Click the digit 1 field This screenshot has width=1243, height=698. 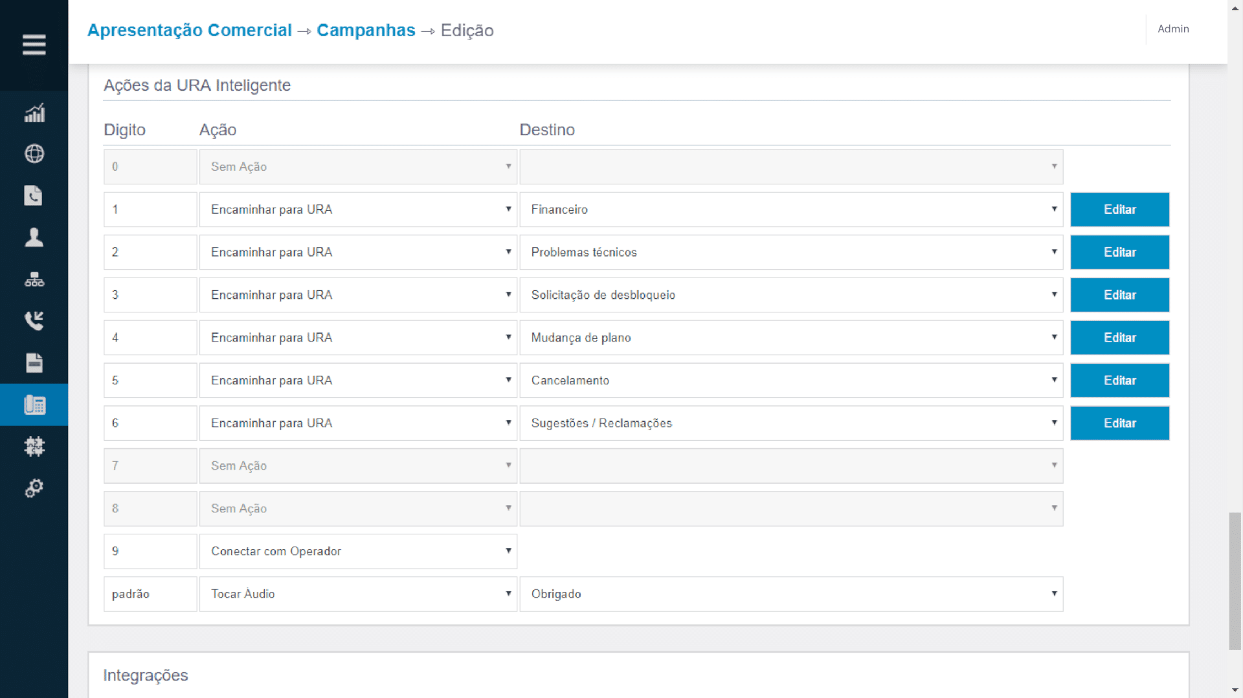click(150, 210)
